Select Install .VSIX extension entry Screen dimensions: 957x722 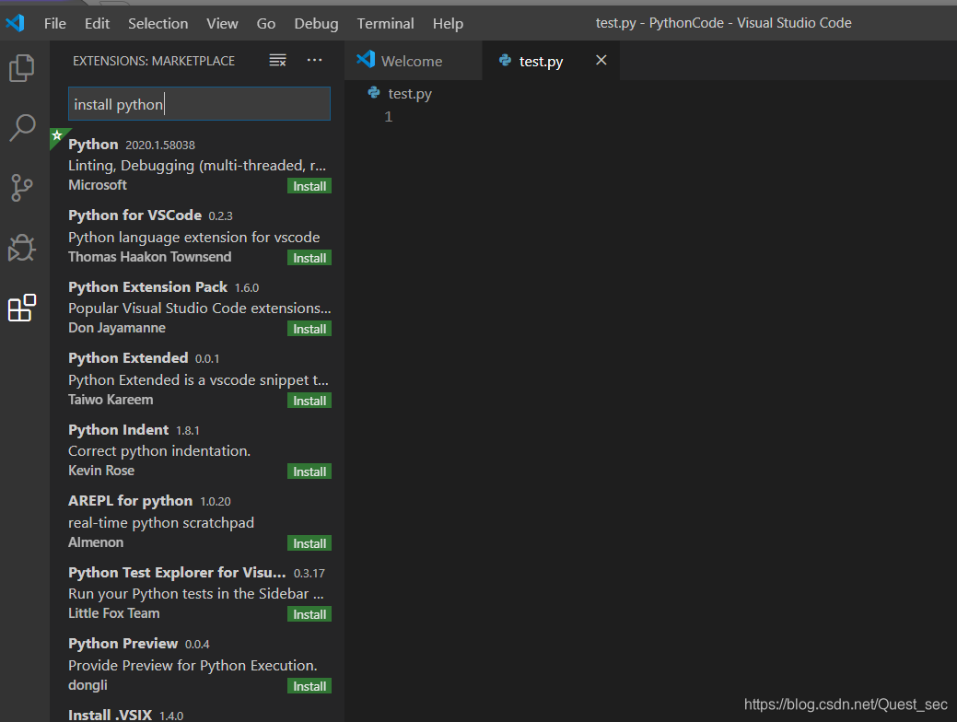pos(110,715)
